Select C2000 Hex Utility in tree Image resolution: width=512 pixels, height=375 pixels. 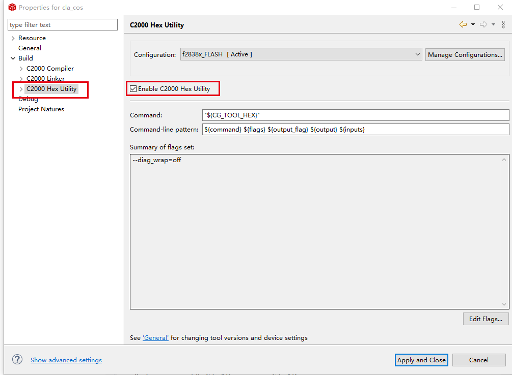(51, 88)
